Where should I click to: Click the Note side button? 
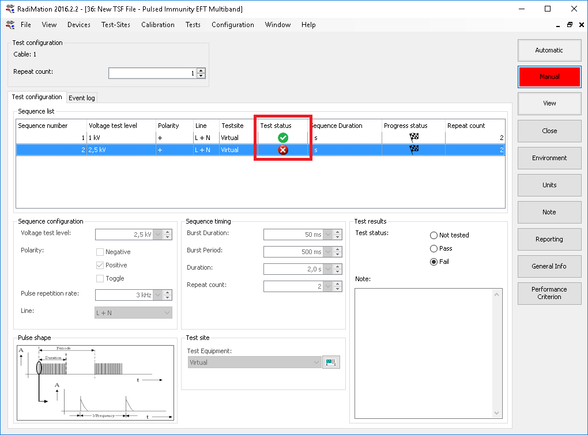tap(549, 212)
